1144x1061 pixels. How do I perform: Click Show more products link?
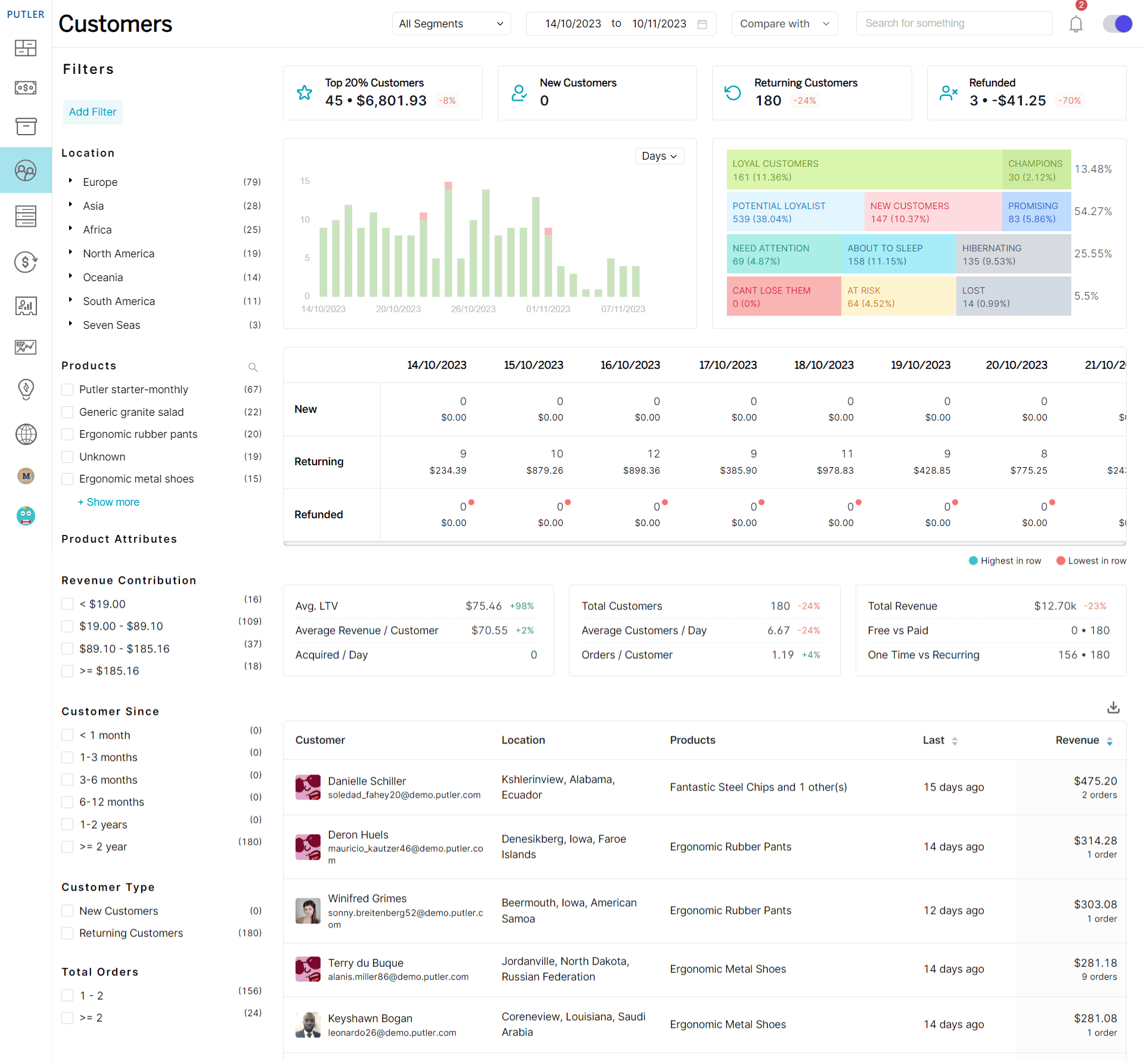coord(108,502)
